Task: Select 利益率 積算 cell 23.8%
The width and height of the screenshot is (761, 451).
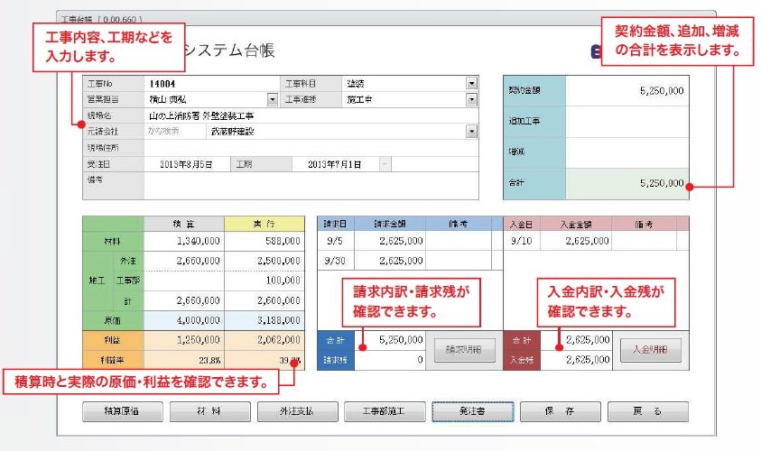Action: click(x=184, y=360)
